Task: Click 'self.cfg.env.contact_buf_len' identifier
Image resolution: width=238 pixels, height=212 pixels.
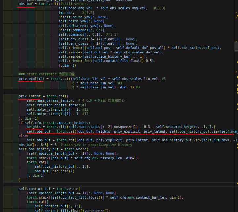Action: tap(138, 198)
